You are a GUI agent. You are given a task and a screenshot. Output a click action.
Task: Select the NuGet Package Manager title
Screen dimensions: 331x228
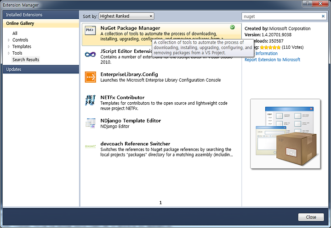pyautogui.click(x=130, y=28)
